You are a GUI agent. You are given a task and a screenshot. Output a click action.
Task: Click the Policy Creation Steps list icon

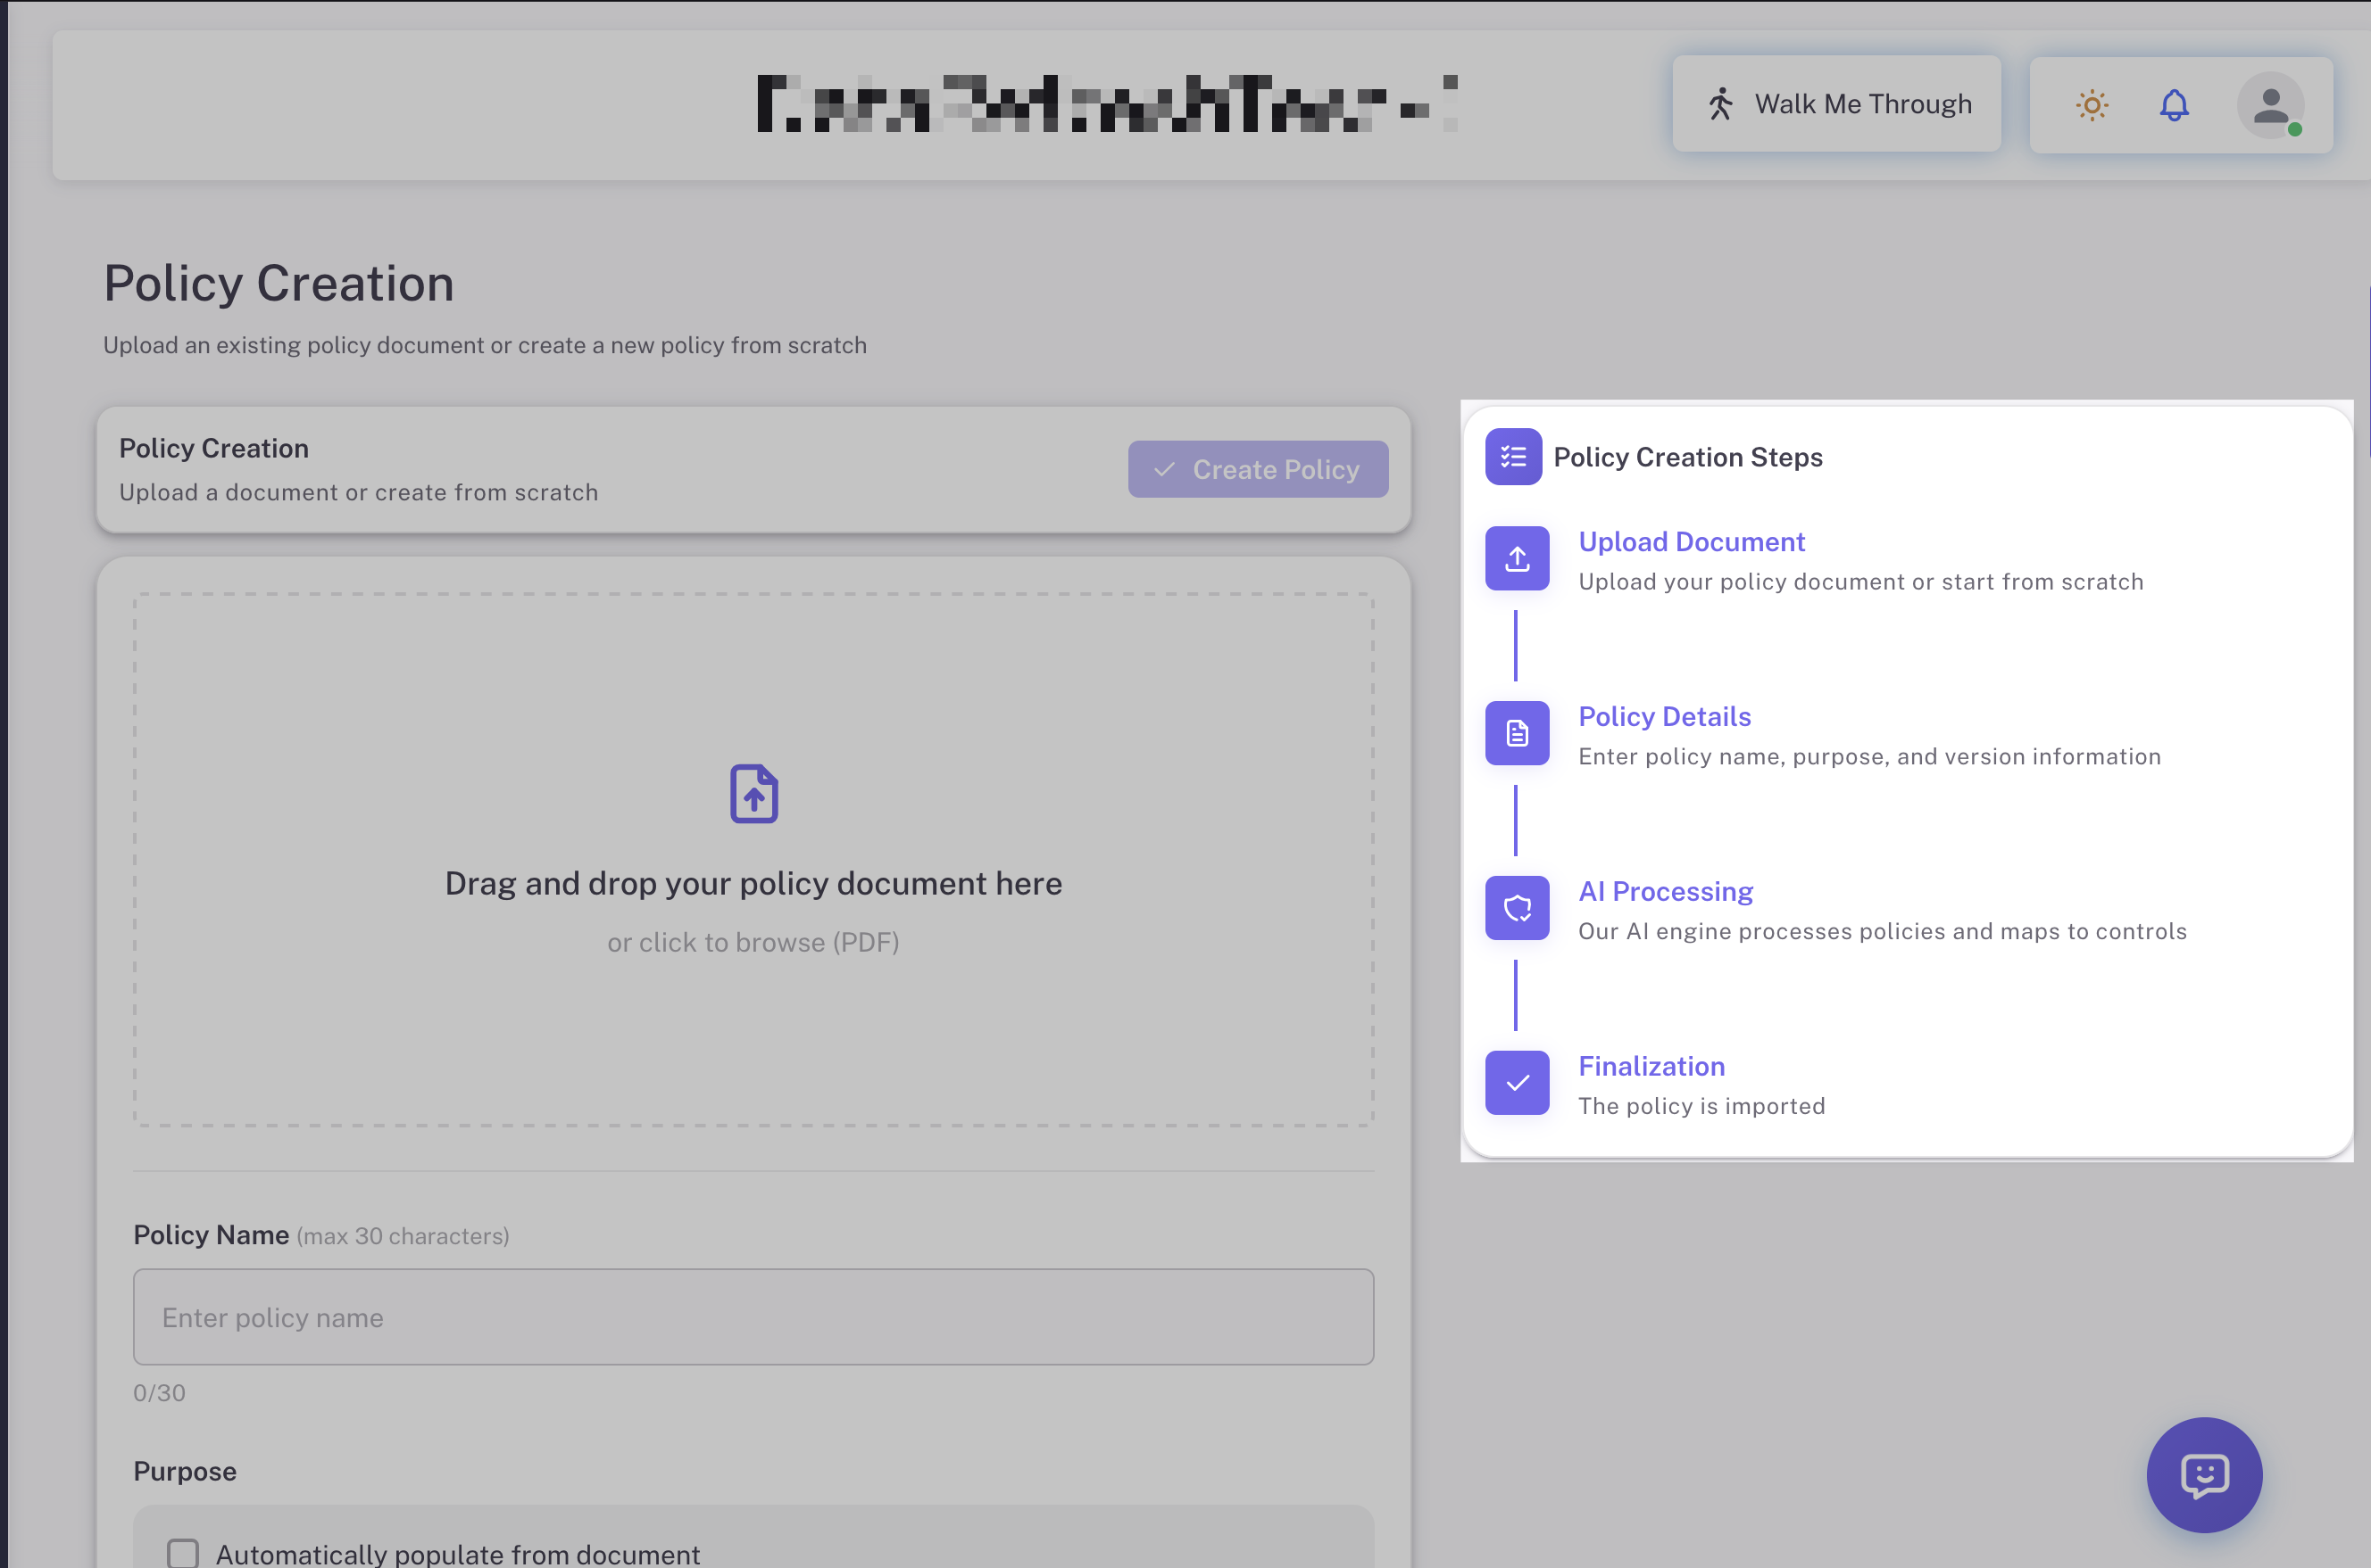click(1512, 457)
